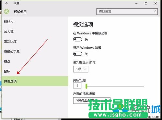Image resolution: width=162 pixels, height=120 pixels.
Task: Focus the 查找设置 search box
Action: click(127, 12)
